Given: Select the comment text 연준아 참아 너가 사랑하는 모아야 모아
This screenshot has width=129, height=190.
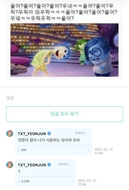Looking at the screenshot, I should (x=49, y=140).
